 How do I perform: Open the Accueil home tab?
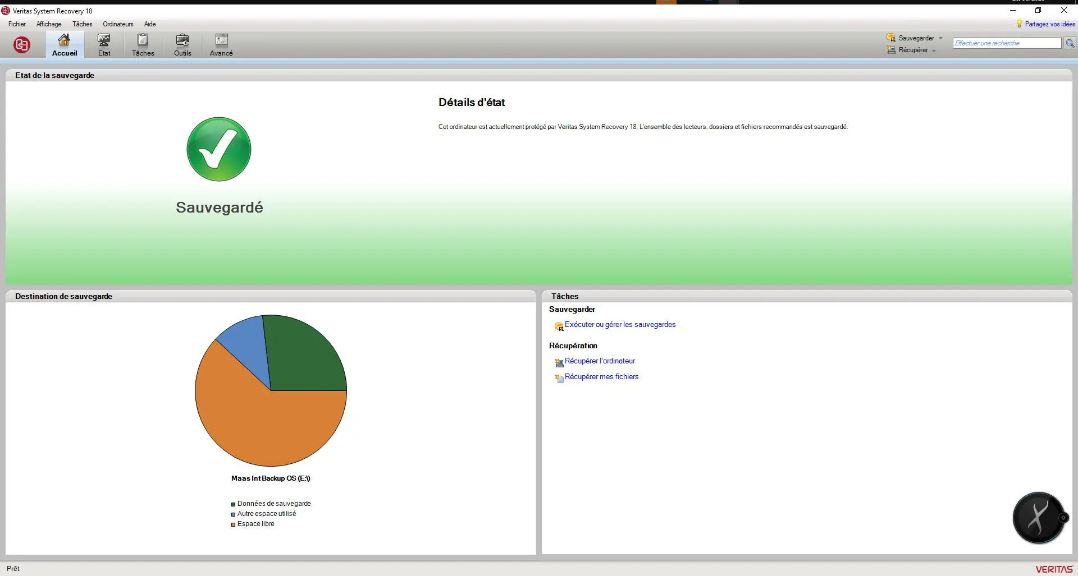pos(65,45)
